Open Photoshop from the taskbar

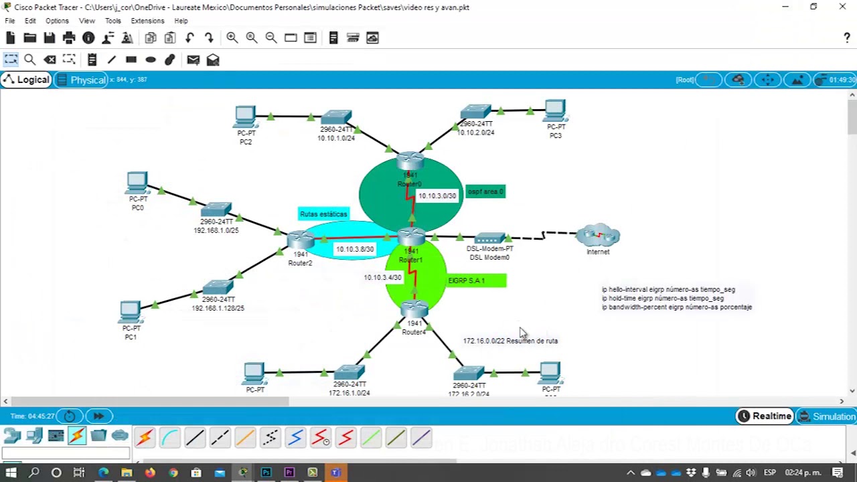(266, 473)
